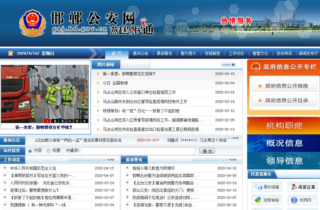
Task: Select the 标题 search radio button
Action: pos(49,151)
